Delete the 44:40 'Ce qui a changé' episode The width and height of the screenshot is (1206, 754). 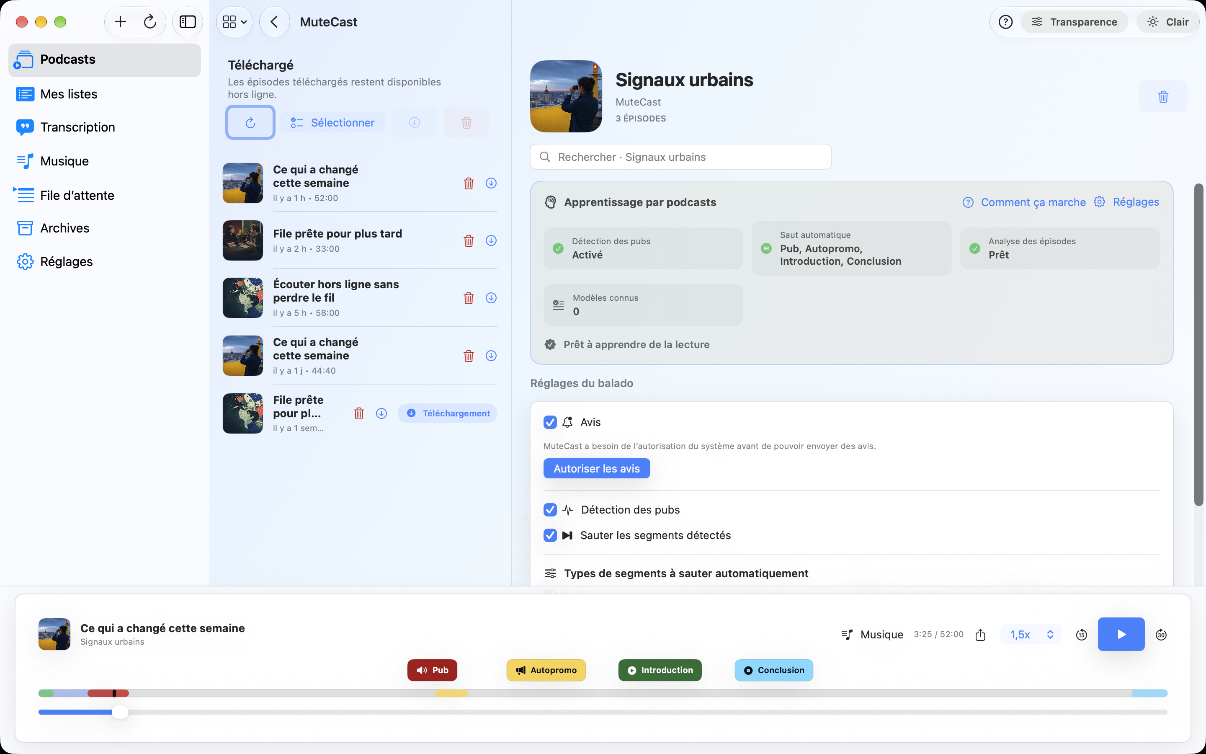[x=469, y=356]
